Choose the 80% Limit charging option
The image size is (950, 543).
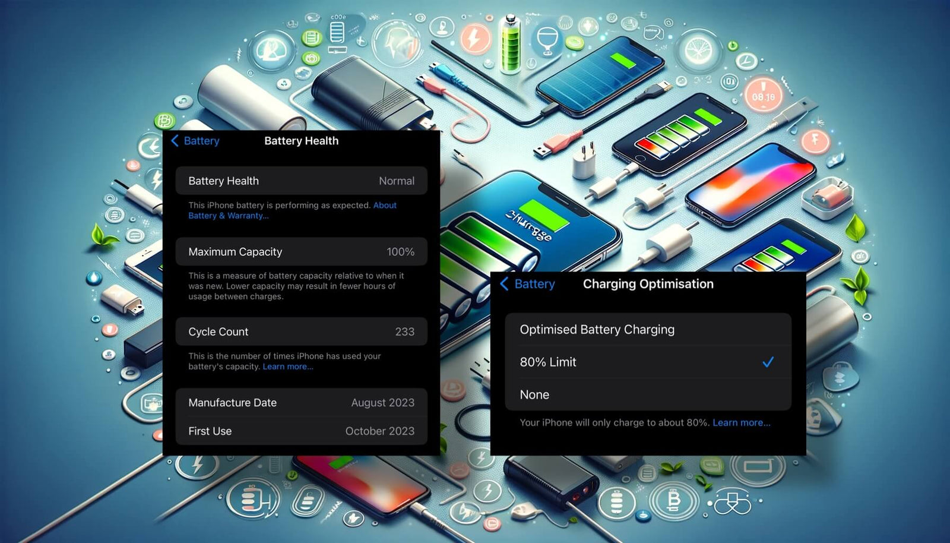[548, 362]
